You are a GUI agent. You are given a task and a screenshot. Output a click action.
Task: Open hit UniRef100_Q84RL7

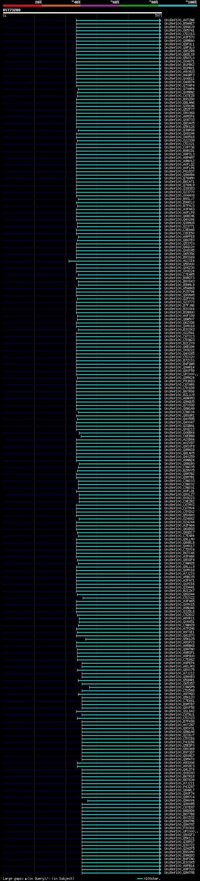coord(179,790)
